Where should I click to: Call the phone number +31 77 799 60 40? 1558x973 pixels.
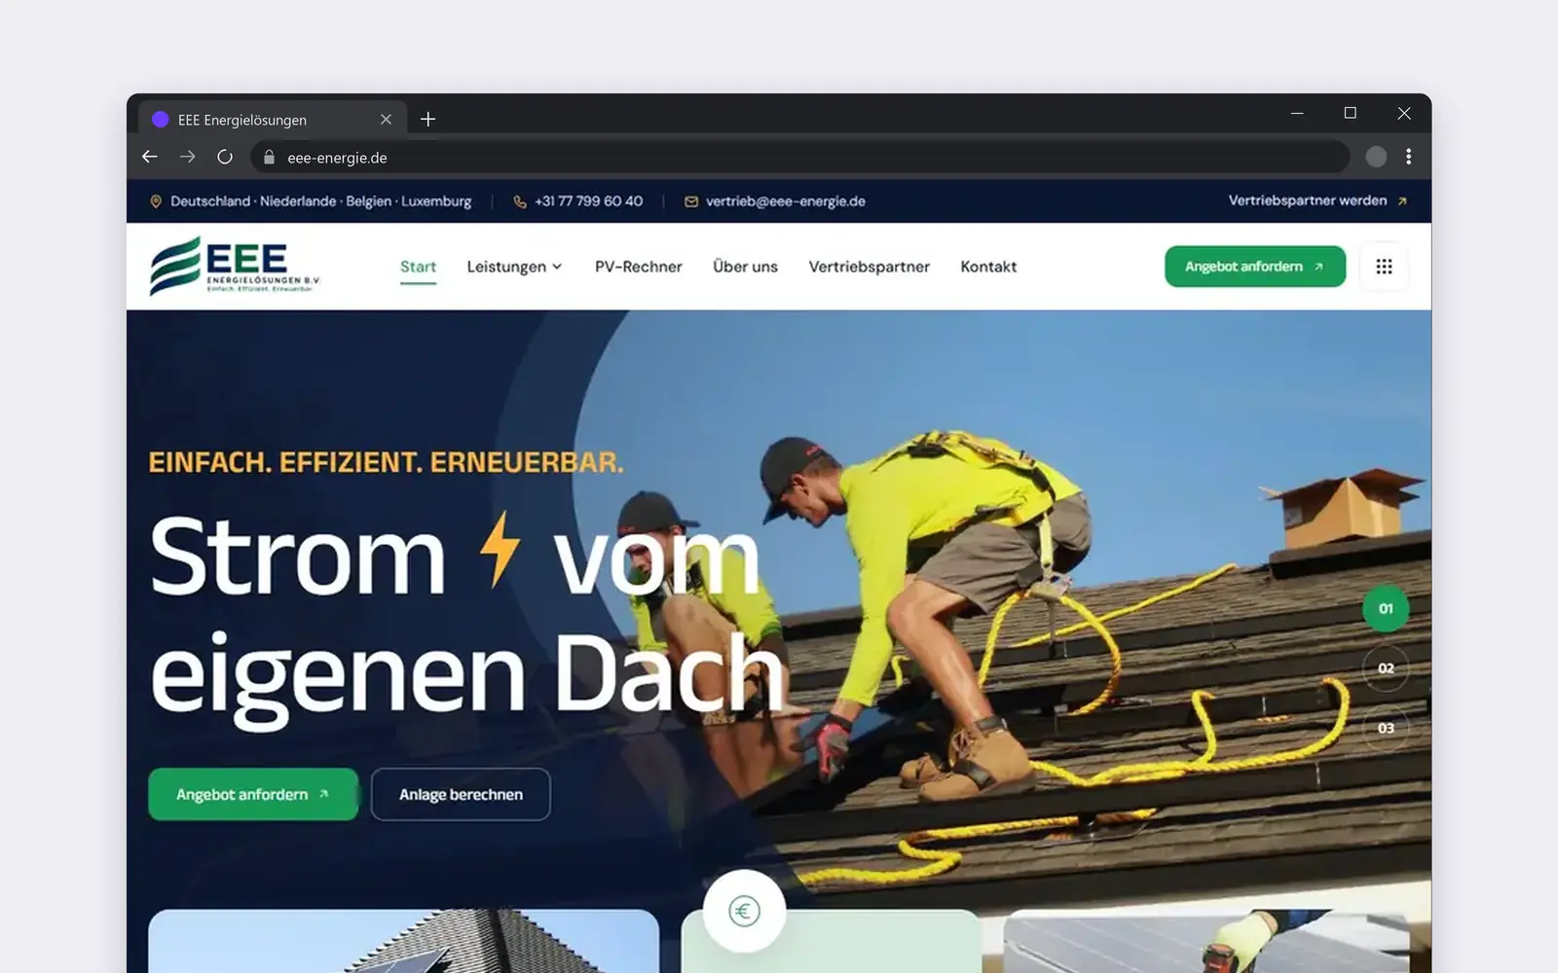tap(588, 201)
